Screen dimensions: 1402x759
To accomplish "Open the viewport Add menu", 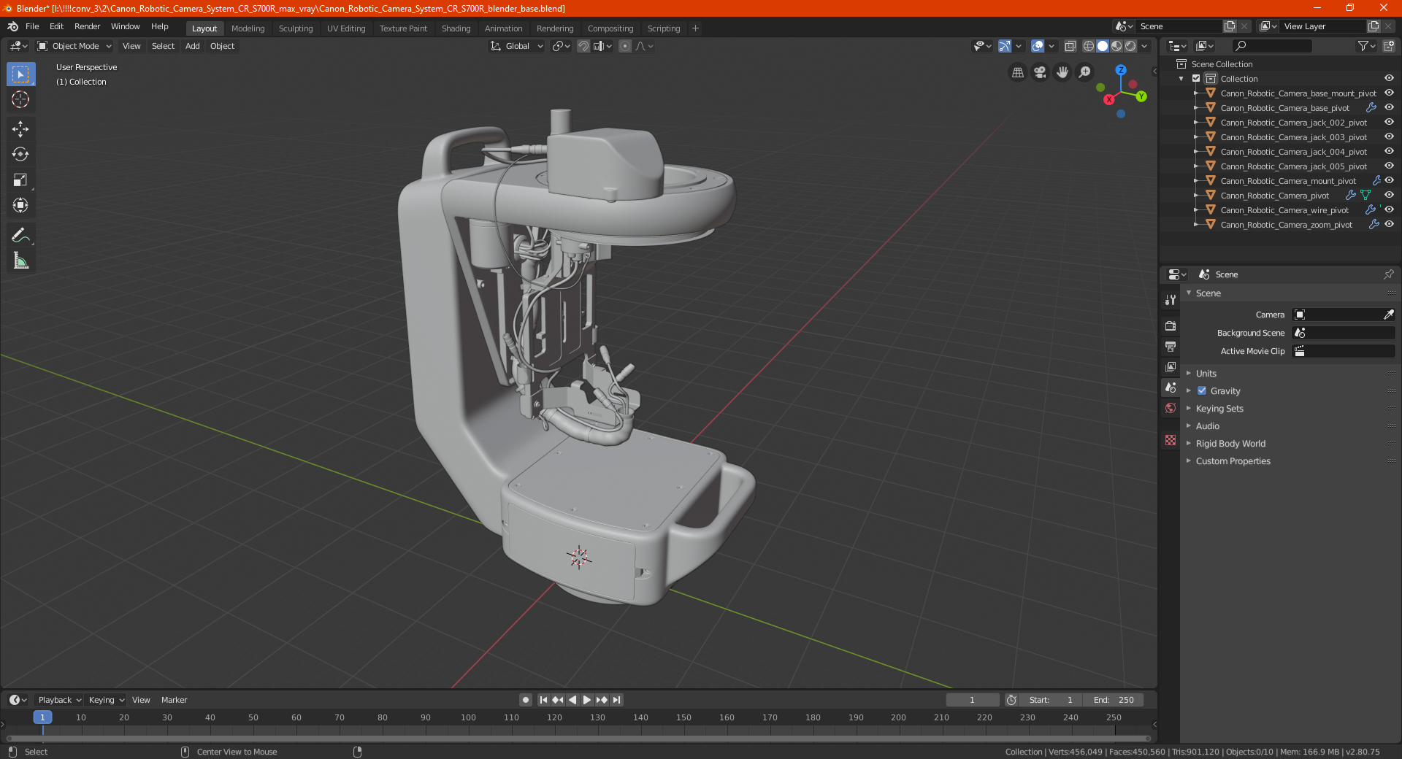I will click(192, 46).
